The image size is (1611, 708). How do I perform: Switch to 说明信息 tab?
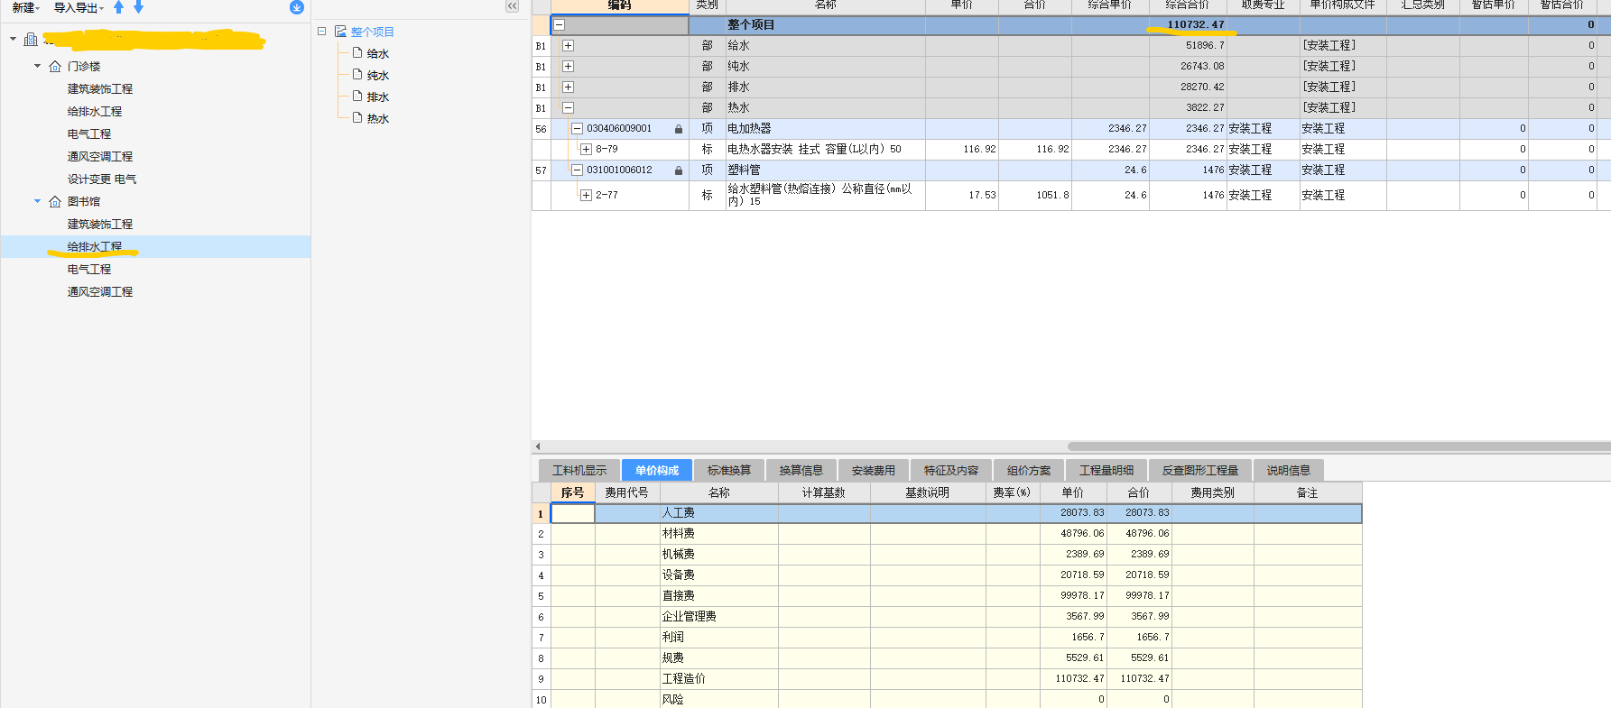[1289, 470]
